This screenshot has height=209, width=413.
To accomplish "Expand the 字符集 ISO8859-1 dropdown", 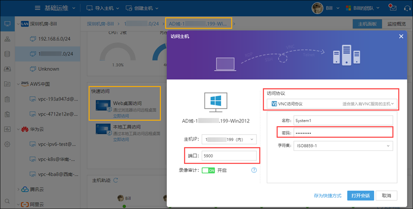I will point(343,146).
